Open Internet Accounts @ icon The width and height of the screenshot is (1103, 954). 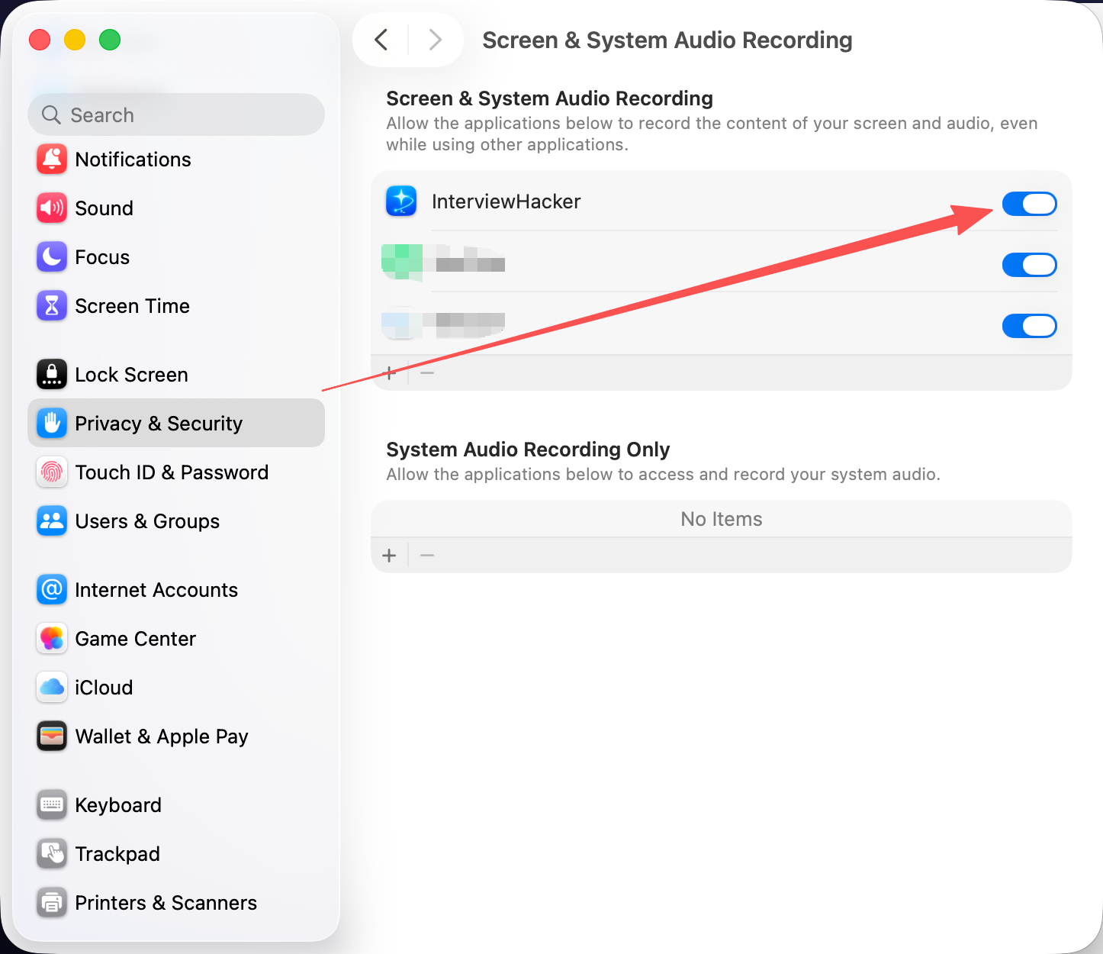52,590
